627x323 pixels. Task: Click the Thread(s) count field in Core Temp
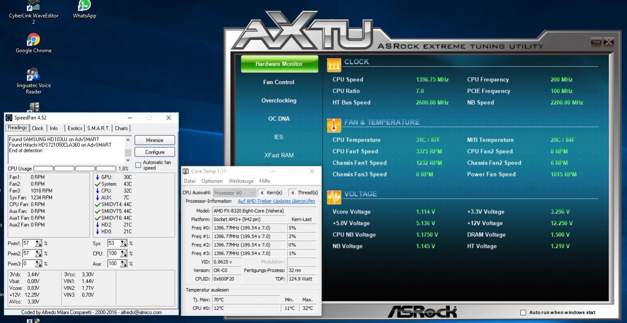click(x=293, y=193)
